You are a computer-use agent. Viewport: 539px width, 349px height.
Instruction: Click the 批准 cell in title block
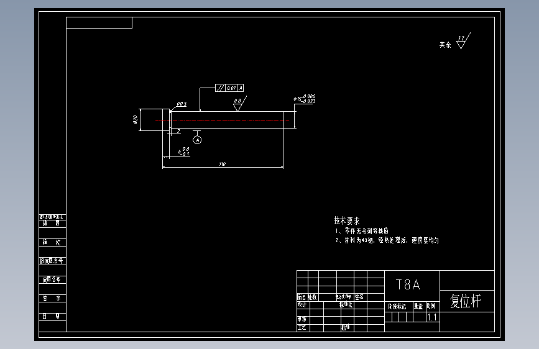coord(346,327)
